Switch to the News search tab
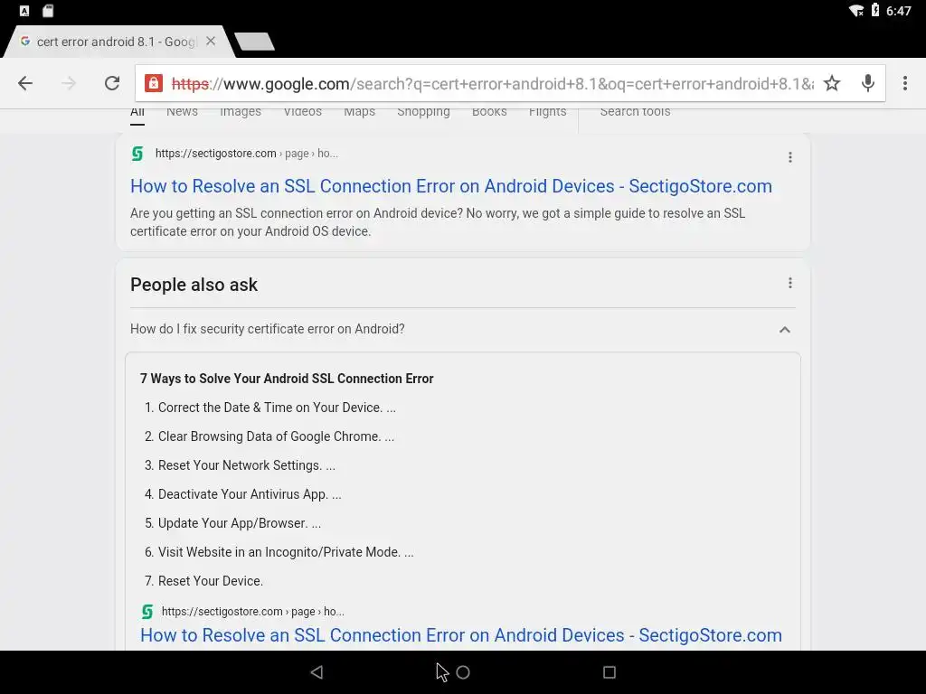926x694 pixels. click(x=182, y=112)
